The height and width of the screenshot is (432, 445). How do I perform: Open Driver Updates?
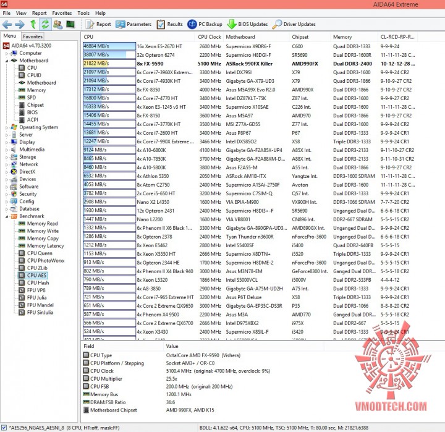point(294,24)
